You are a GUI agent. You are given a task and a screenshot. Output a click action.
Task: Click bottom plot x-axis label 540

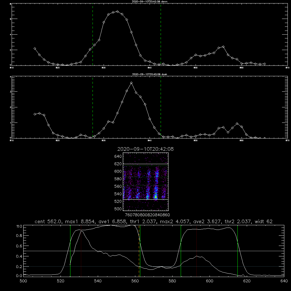tap(98, 281)
